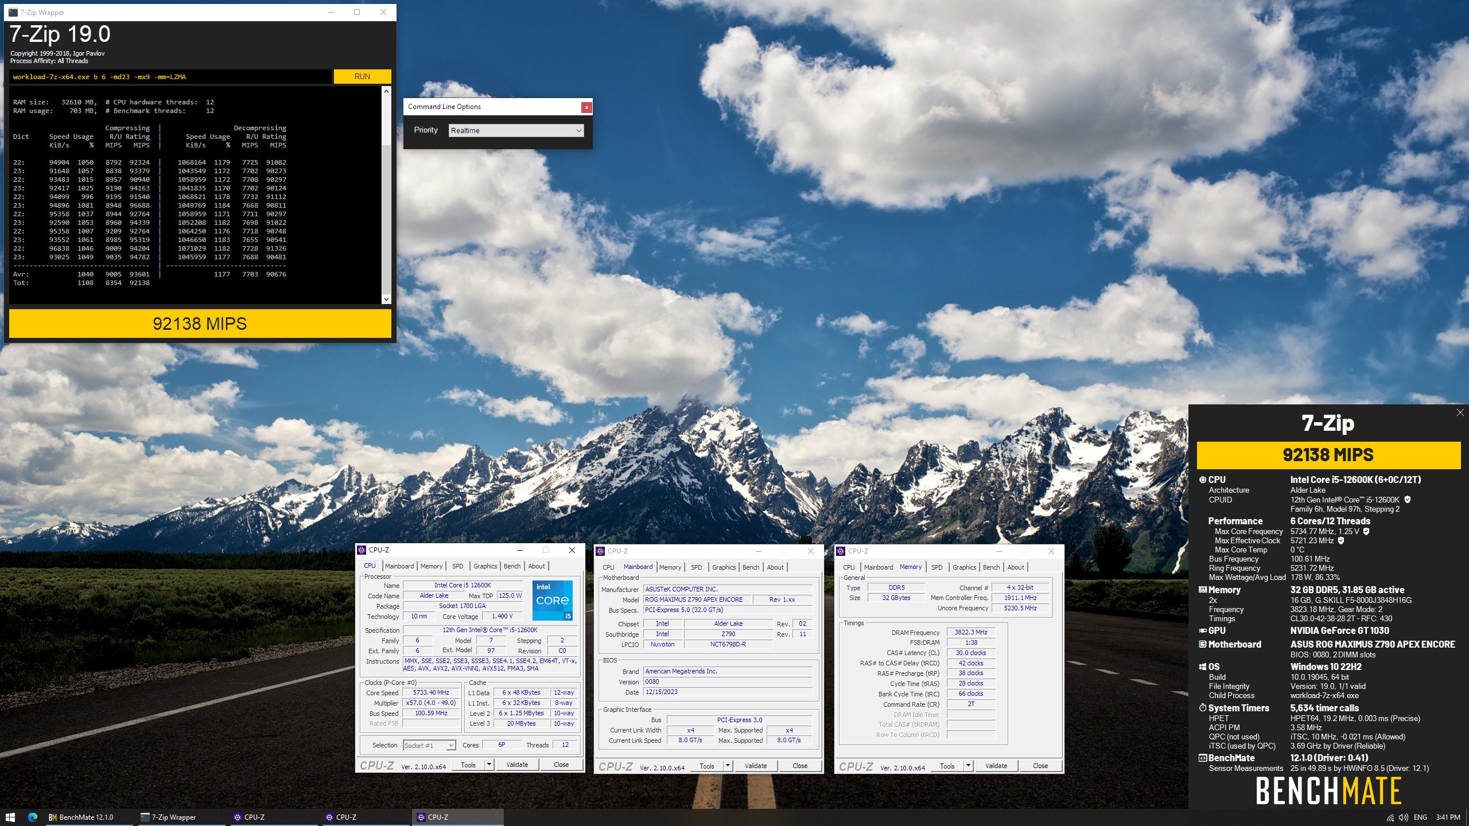Click the CPUID verified shield icon
1469x826 pixels.
[x=1408, y=500]
